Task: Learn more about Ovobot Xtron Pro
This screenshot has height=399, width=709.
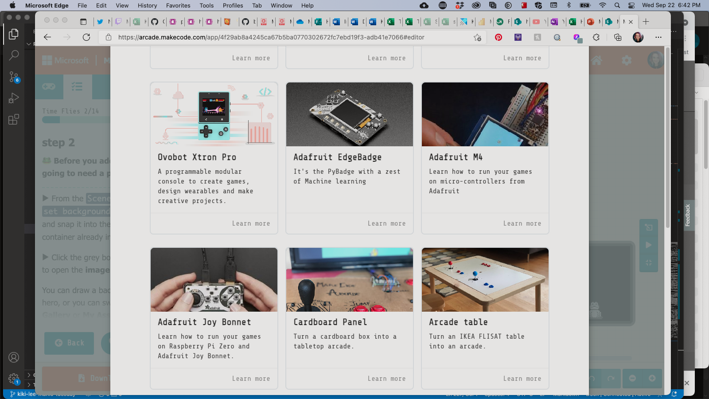Action: pyautogui.click(x=251, y=223)
